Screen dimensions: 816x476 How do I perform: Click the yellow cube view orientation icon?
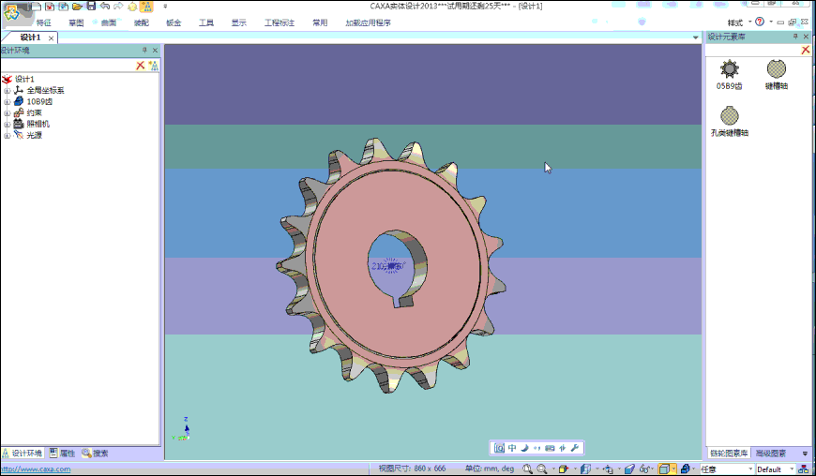pyautogui.click(x=563, y=469)
